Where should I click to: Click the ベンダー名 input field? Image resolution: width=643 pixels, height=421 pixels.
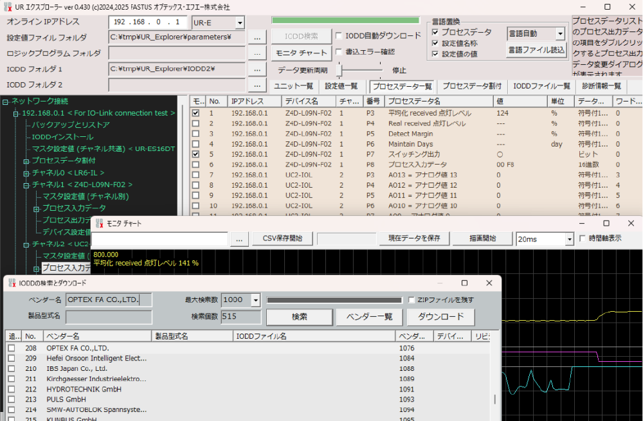[x=109, y=300]
